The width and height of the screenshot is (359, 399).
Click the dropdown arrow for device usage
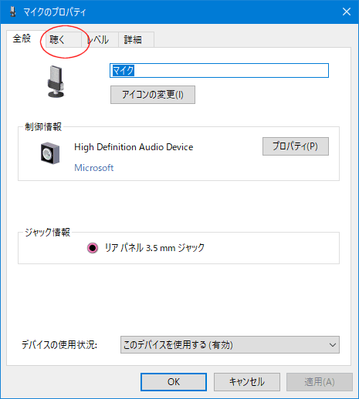tap(333, 345)
